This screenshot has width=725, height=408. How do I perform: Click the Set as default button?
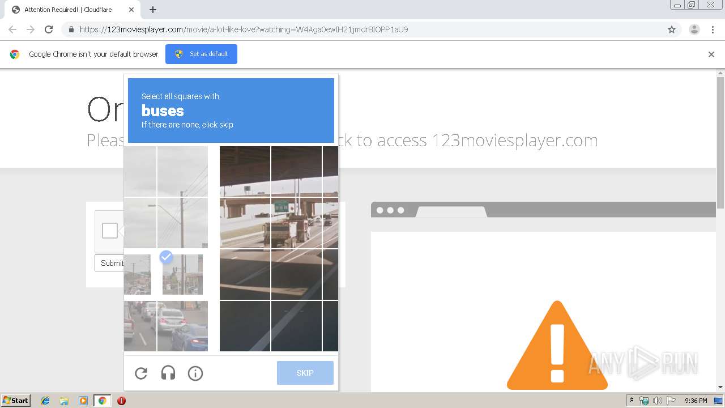[201, 54]
